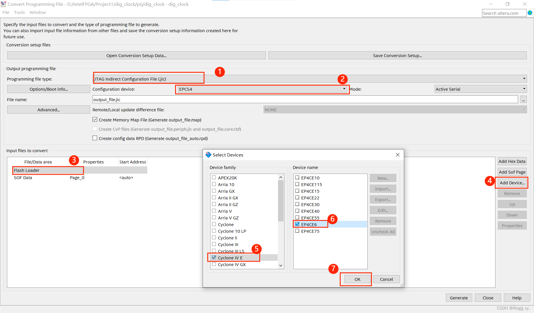Open the Window menu
The image size is (534, 313).
(38, 12)
